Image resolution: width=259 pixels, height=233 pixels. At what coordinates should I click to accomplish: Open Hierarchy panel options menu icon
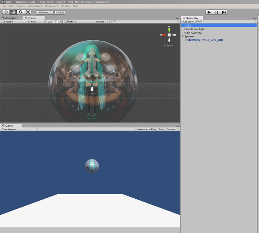pos(255,19)
